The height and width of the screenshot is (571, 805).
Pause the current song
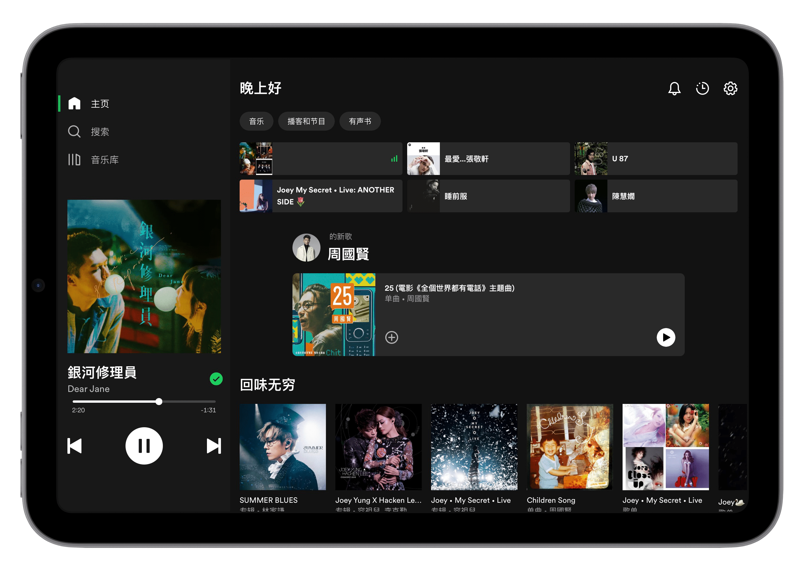click(144, 446)
